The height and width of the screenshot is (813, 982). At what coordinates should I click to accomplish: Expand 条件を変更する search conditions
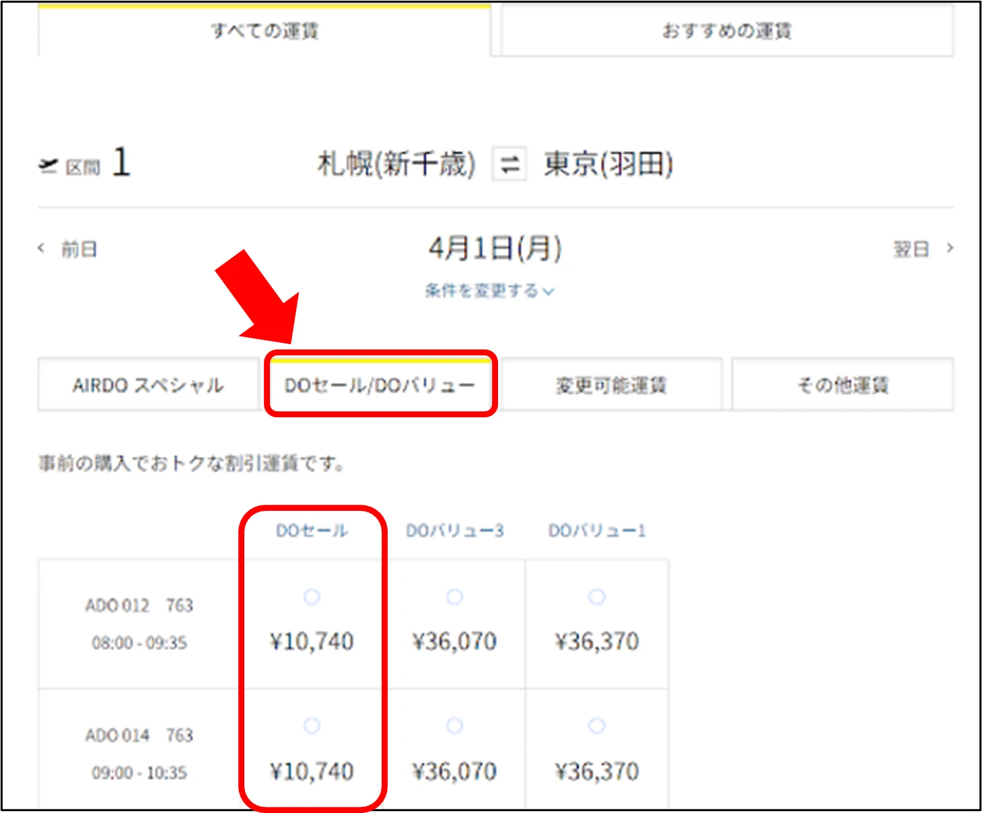tap(489, 291)
